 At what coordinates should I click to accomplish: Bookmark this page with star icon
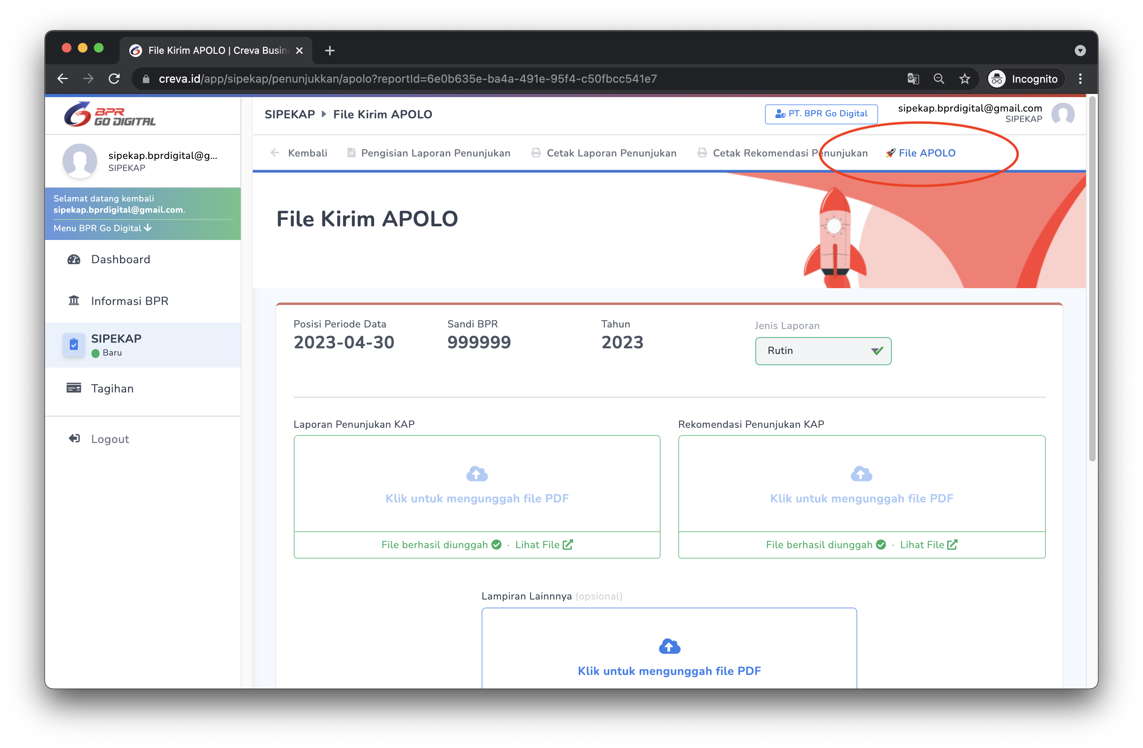[965, 79]
